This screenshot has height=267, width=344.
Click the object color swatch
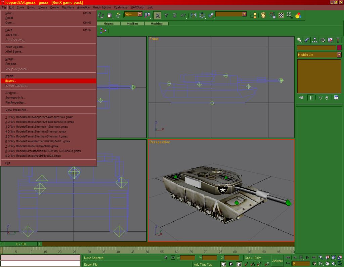[339, 48]
